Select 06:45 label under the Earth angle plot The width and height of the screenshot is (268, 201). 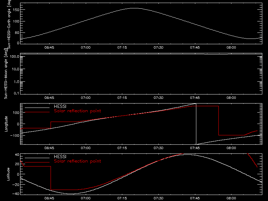pyautogui.click(x=49, y=47)
